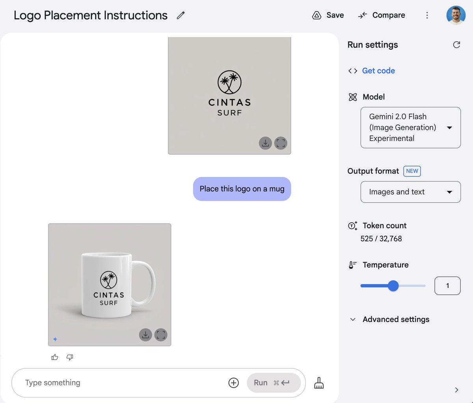Open the three-dot more options menu
The width and height of the screenshot is (473, 403).
[x=427, y=15]
